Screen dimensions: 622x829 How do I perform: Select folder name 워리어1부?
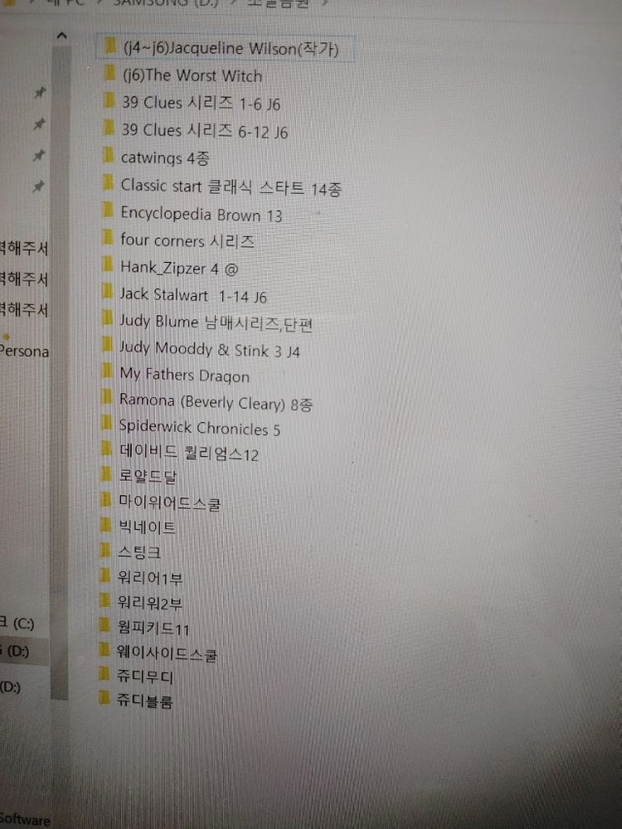pos(149,578)
